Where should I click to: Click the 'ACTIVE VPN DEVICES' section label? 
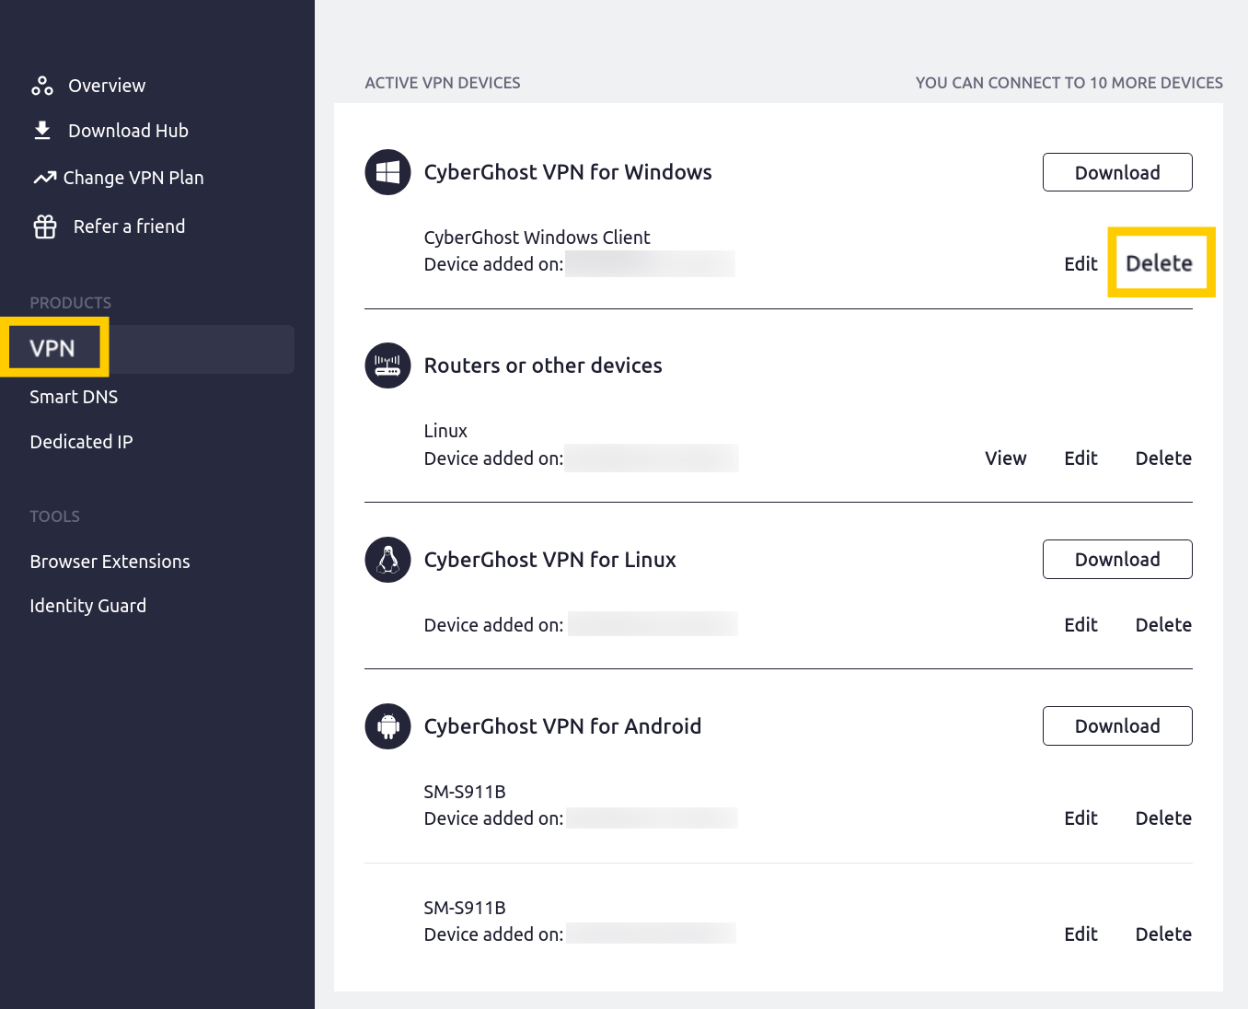[443, 83]
